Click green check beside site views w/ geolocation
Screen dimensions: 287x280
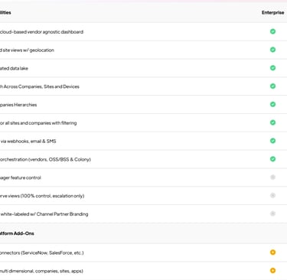272,50
